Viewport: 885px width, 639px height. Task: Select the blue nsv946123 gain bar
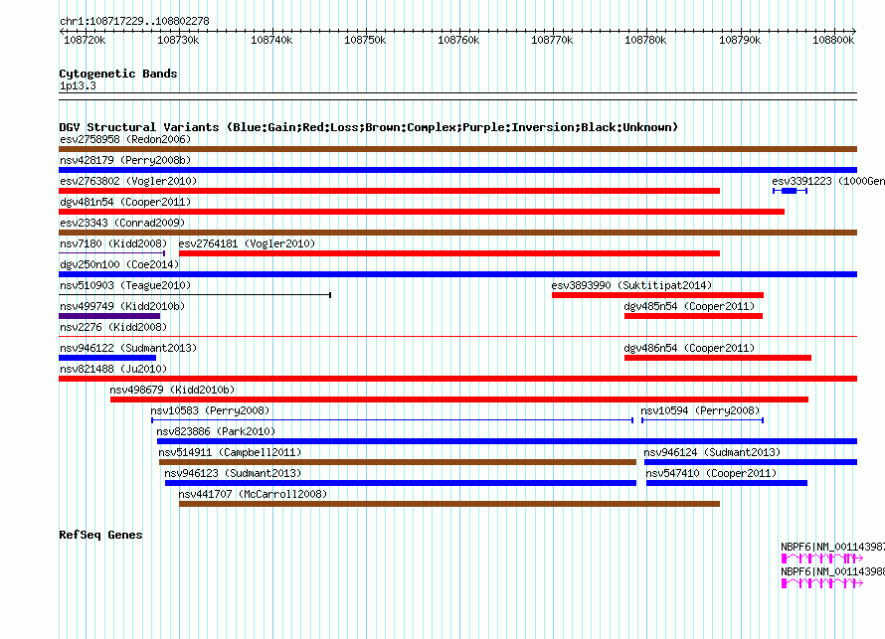[x=401, y=483]
